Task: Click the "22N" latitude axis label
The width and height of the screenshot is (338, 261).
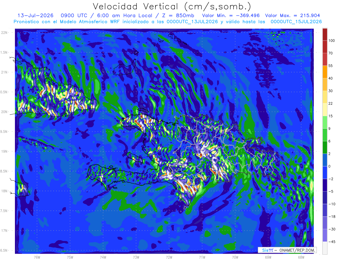Action: coord(4,33)
